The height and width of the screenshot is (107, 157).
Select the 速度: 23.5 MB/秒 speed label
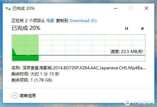[127, 52]
